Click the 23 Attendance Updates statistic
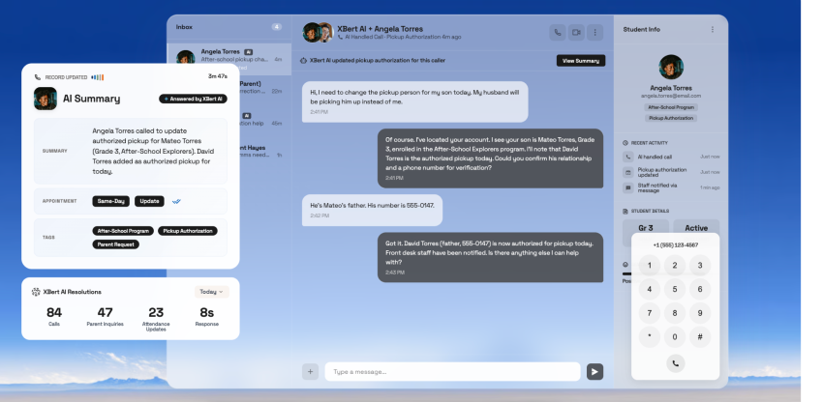 coord(156,319)
